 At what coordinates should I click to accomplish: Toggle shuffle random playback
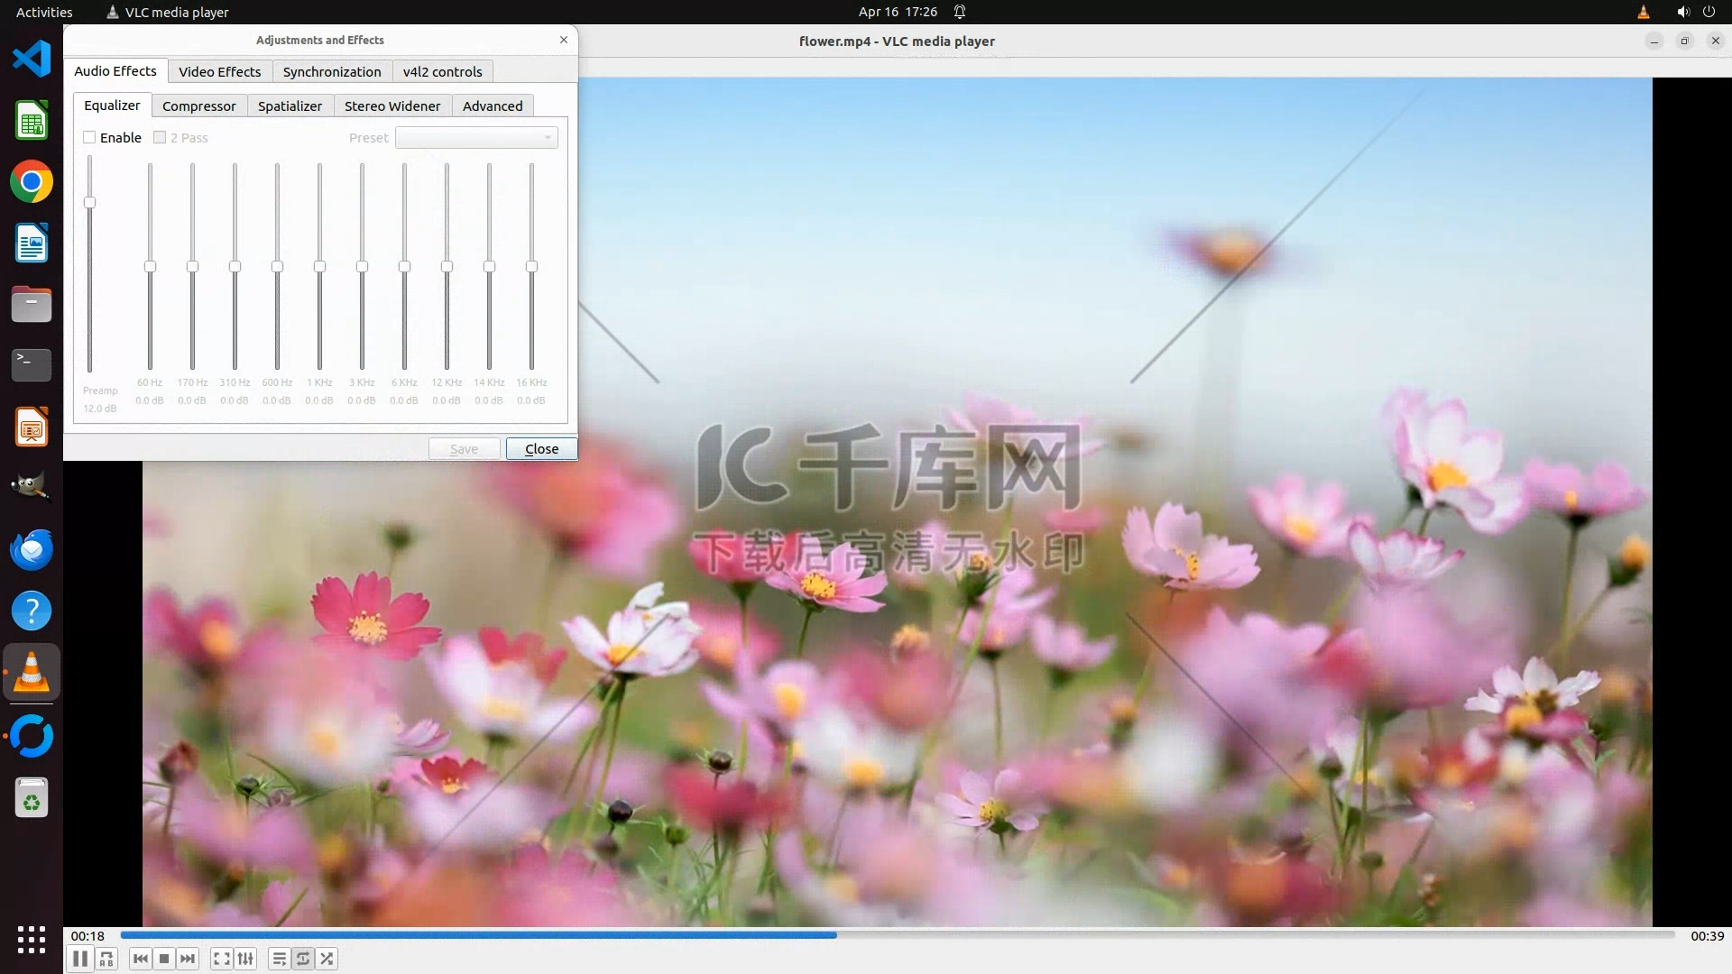pyautogui.click(x=327, y=959)
